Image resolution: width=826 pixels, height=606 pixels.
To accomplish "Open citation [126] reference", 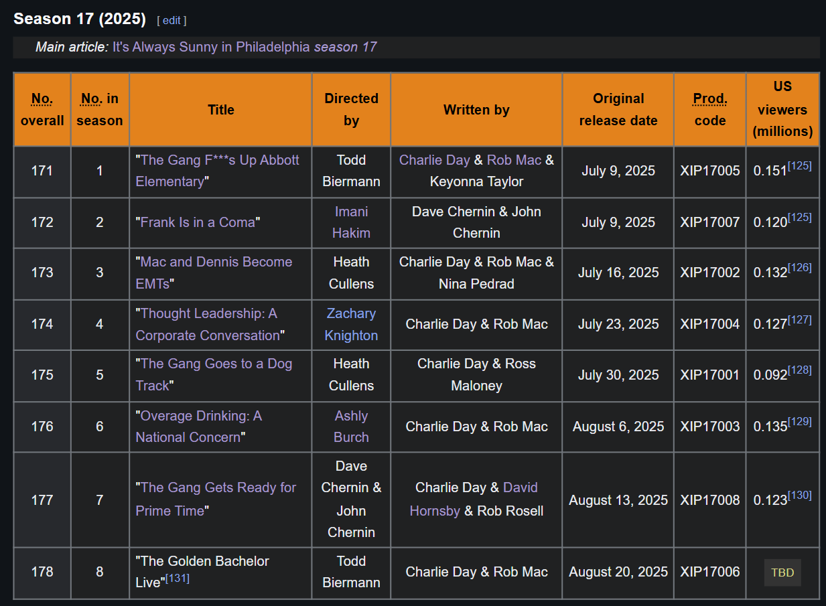I will click(x=800, y=267).
